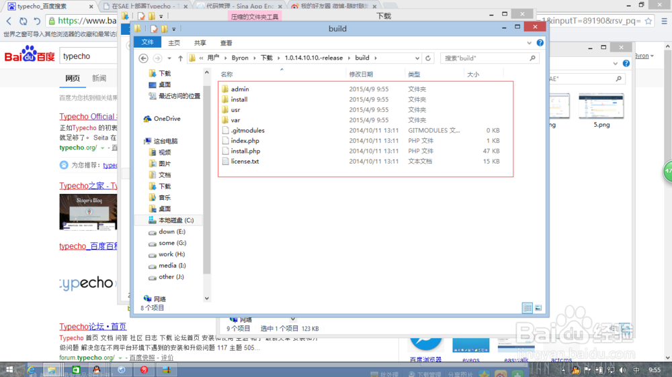
Task: Select the install.php file
Action: tap(245, 151)
